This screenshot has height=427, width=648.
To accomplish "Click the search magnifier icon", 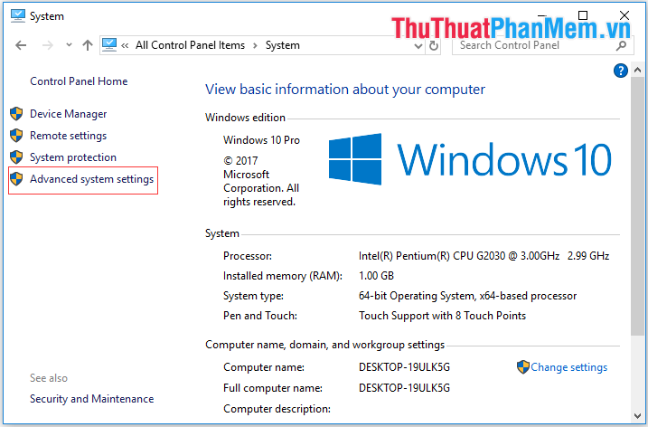I will click(x=621, y=45).
